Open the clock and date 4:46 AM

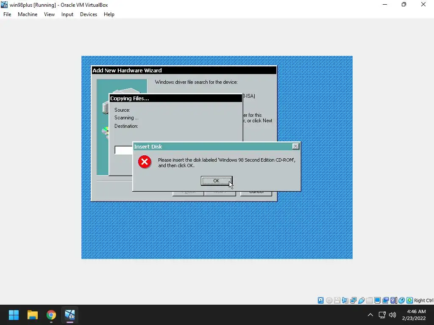[414, 315]
